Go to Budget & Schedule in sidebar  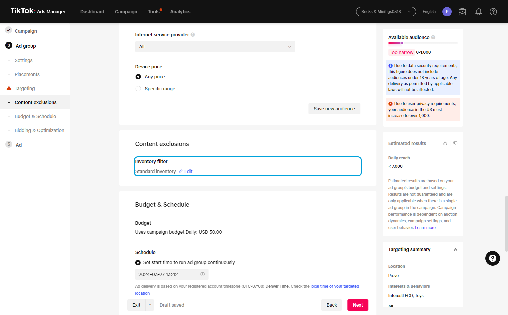pos(35,116)
